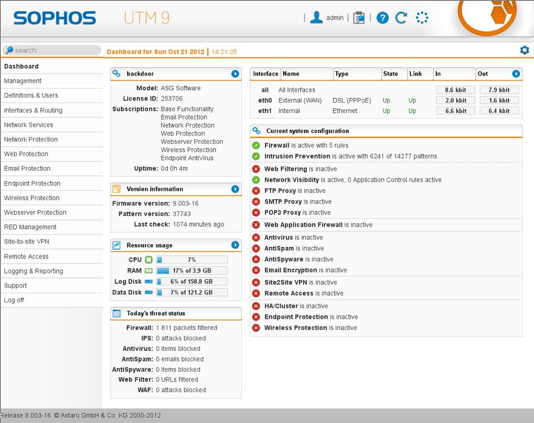Click the Web Application Firewall link
The height and width of the screenshot is (423, 534).
click(x=303, y=224)
